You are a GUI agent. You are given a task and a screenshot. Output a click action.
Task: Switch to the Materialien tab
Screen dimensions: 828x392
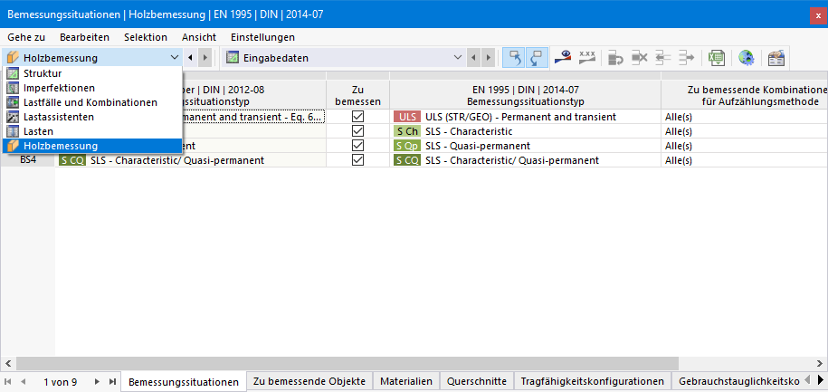coord(406,381)
